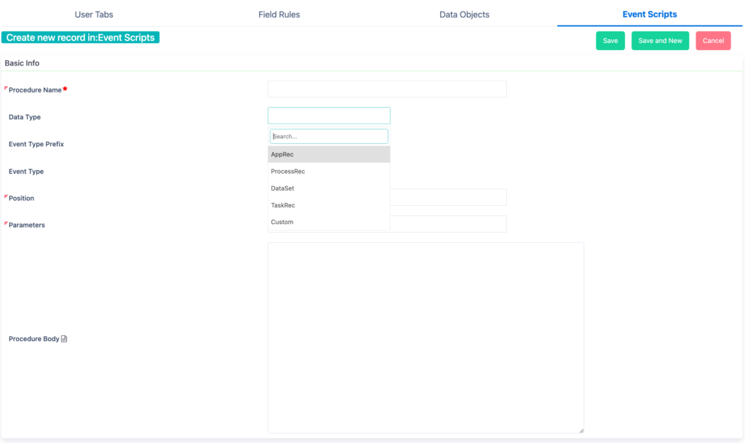Switch to the User Tabs tab
Image resolution: width=745 pixels, height=443 pixels.
(x=93, y=14)
